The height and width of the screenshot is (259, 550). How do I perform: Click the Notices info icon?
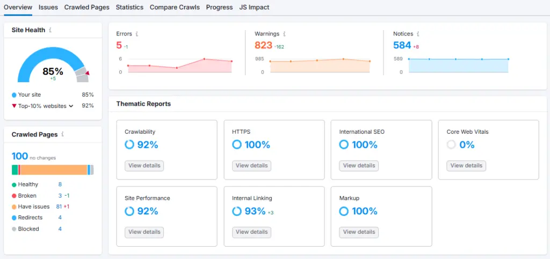pyautogui.click(x=418, y=34)
